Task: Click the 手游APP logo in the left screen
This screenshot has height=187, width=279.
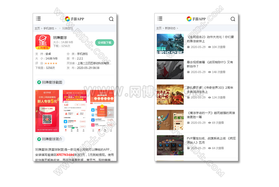Action: coord(74,19)
